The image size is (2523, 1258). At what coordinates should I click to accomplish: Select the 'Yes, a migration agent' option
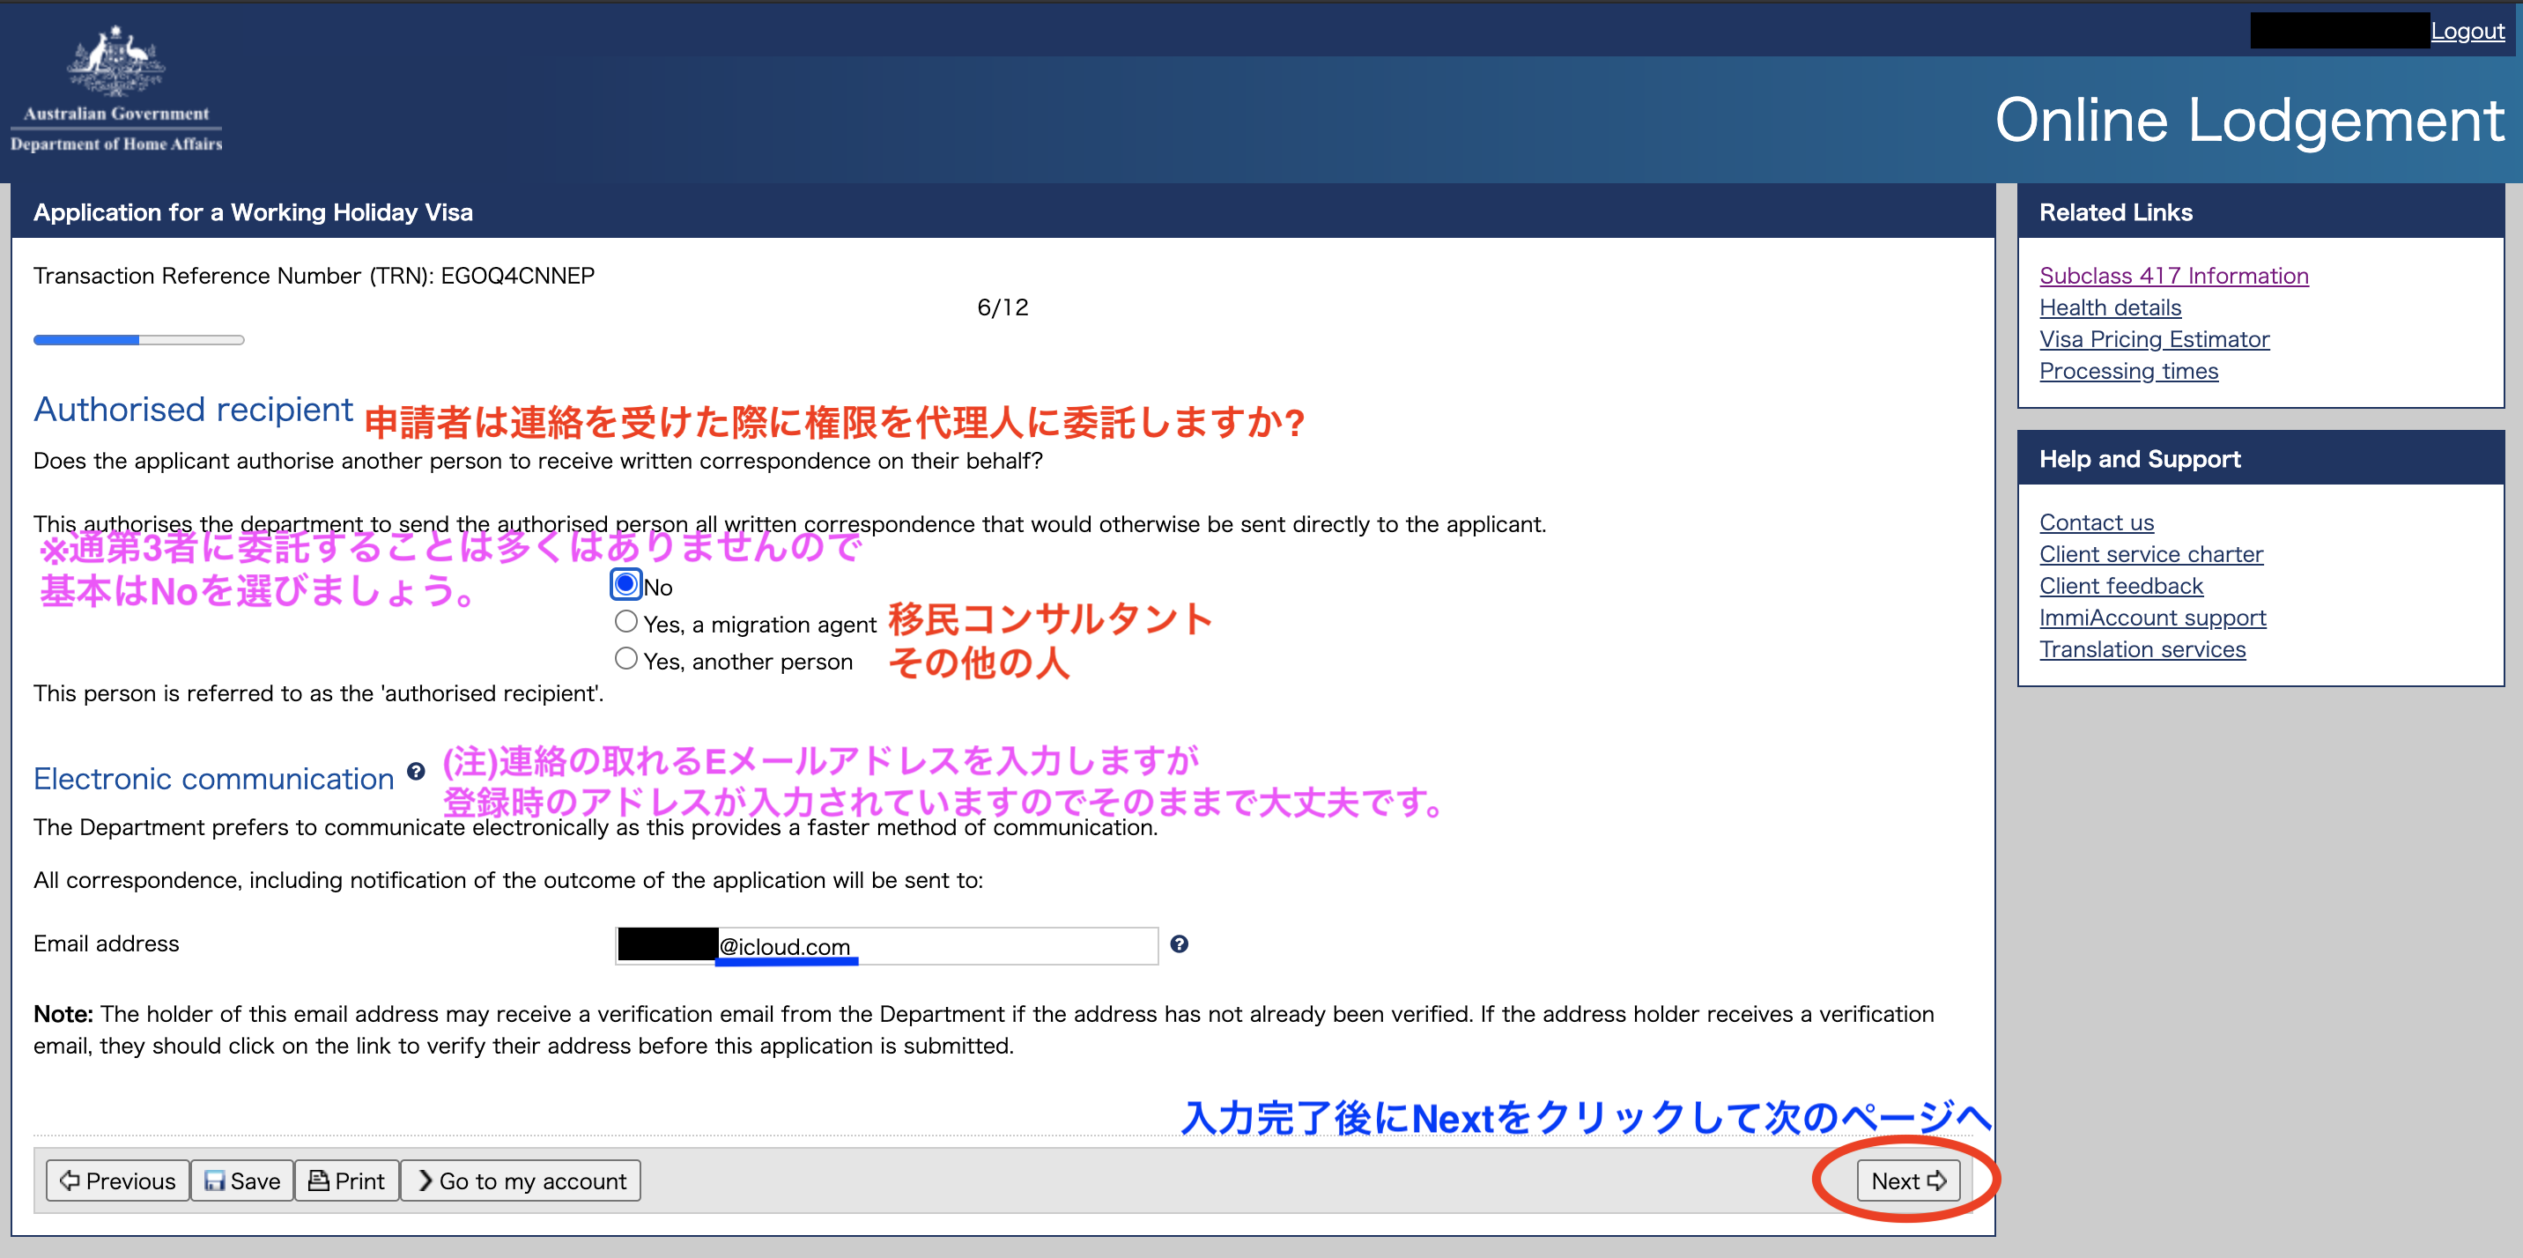625,622
